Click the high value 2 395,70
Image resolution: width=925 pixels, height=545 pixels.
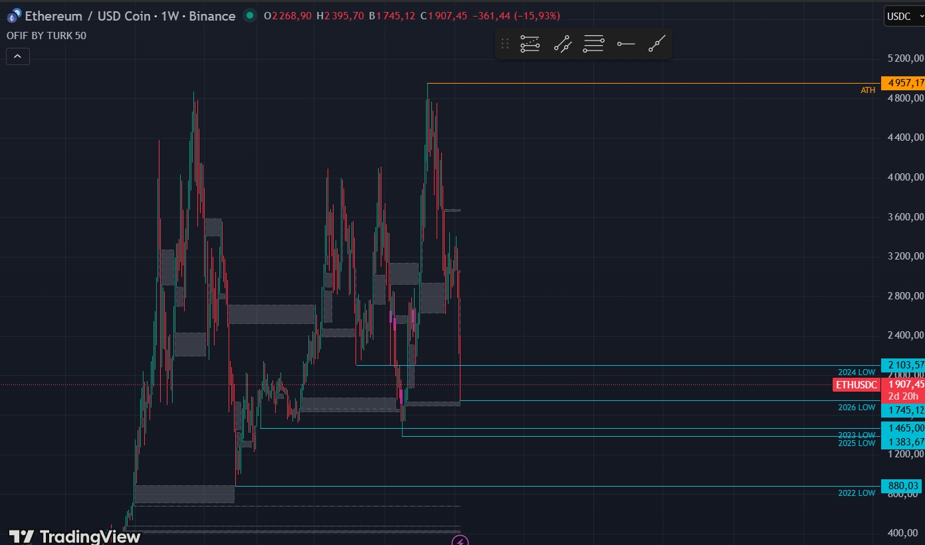pyautogui.click(x=344, y=16)
